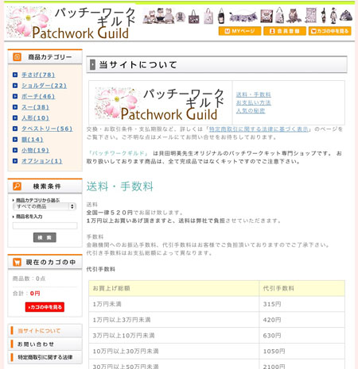The height and width of the screenshot is (369, 358).
Task: Open the ショルダー(22) category link
Action: coord(44,86)
